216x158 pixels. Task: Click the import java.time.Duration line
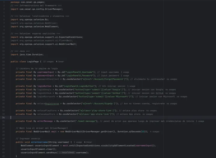point(27,55)
